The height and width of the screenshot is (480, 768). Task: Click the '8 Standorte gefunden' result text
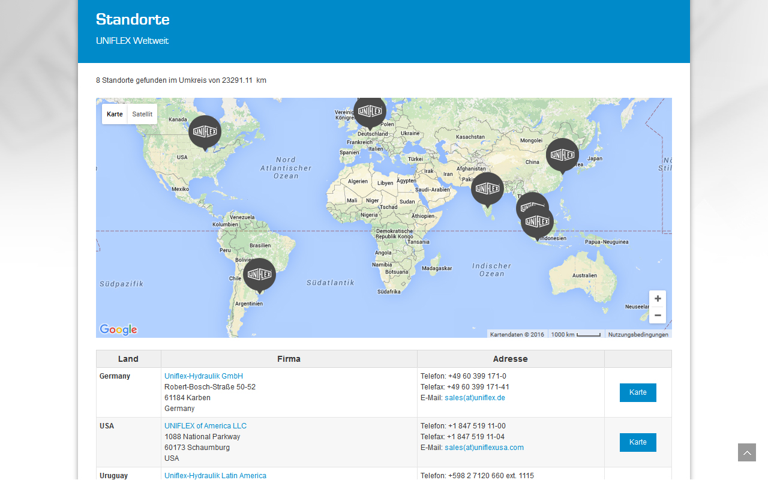181,80
